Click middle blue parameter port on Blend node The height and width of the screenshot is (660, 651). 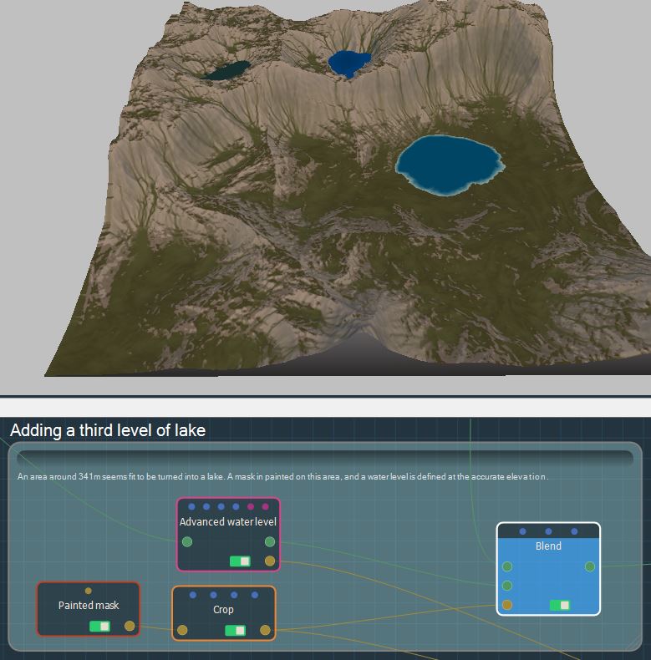point(548,531)
